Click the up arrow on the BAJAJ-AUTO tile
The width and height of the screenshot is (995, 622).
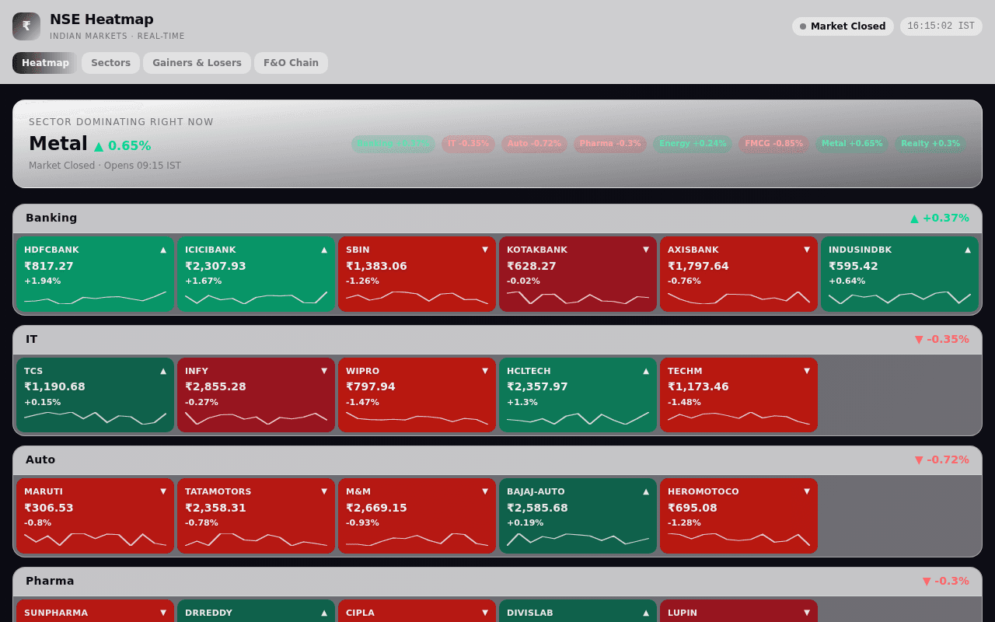[x=646, y=491]
